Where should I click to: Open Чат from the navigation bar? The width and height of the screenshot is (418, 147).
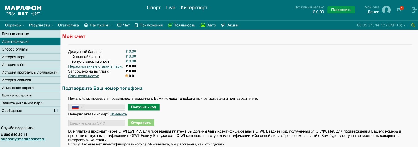coord(123,25)
